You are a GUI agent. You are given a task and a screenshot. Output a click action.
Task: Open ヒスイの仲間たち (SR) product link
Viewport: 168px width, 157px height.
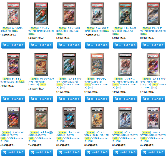(124, 31)
